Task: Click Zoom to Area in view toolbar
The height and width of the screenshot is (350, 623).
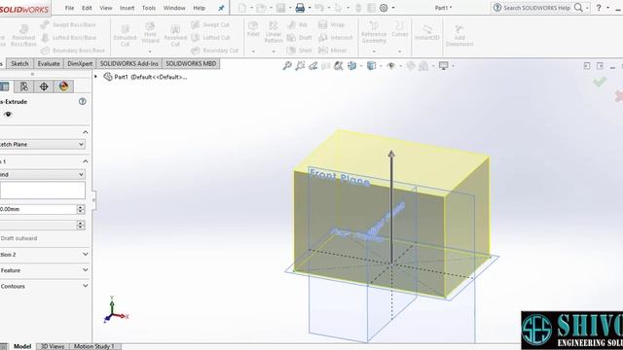Action: tap(300, 66)
